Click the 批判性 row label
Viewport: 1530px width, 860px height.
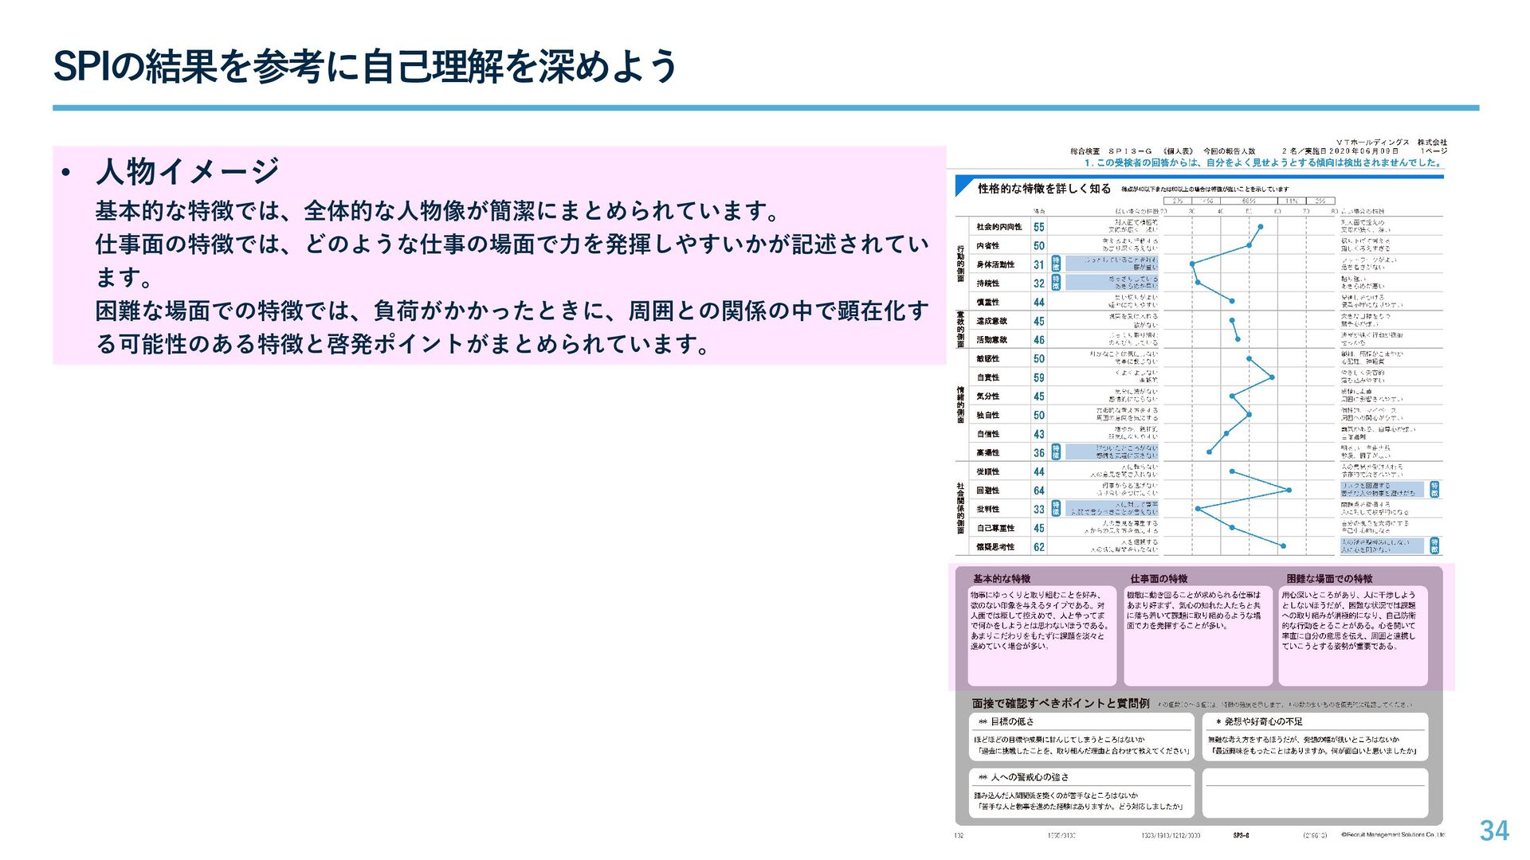pos(987,509)
